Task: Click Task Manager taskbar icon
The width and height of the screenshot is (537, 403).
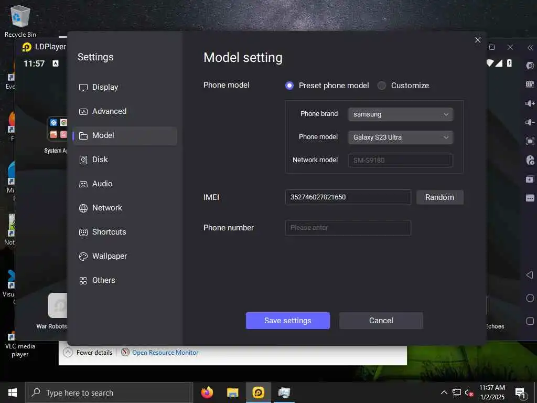Action: (x=284, y=393)
